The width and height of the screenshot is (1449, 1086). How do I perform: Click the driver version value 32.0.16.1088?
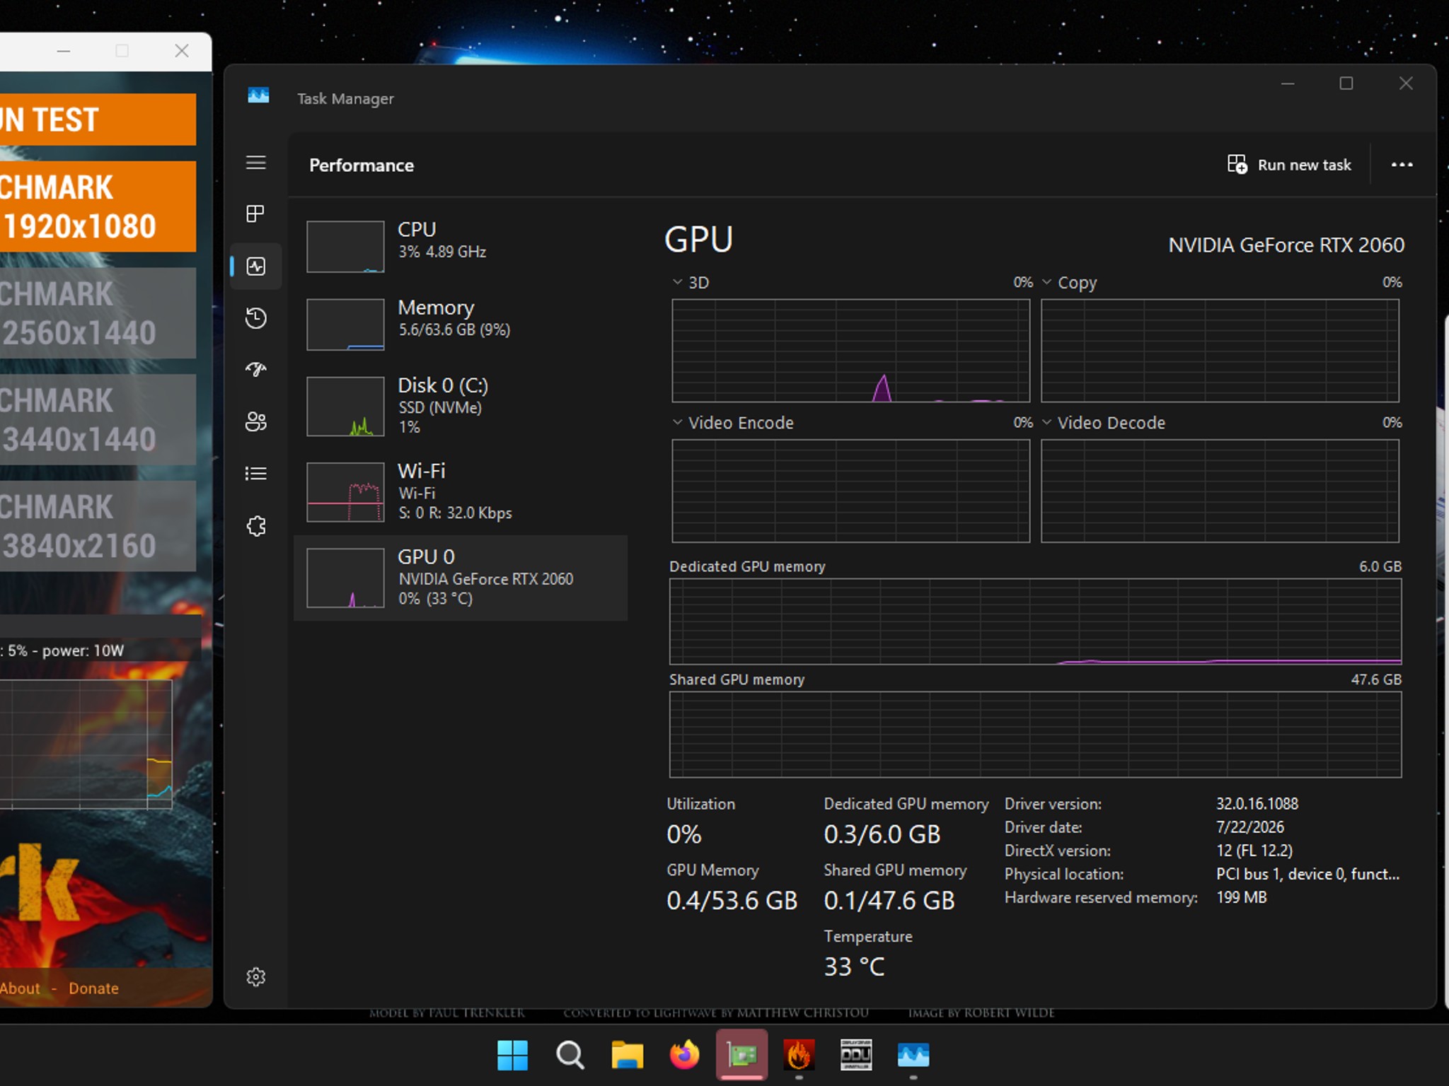[x=1257, y=803]
